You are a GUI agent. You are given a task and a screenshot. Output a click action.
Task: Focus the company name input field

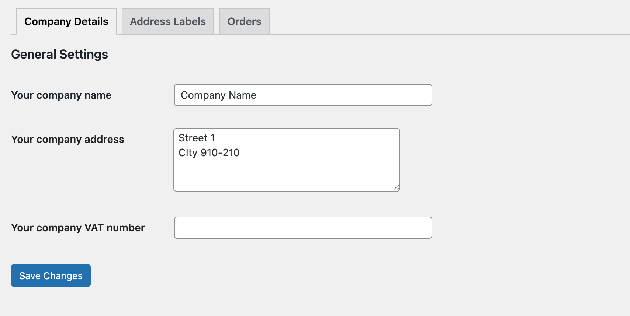303,95
